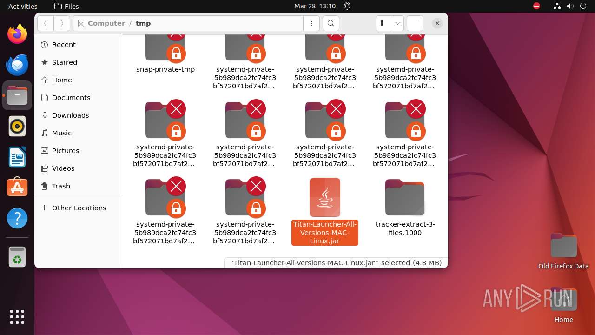Click the volume speaker icon in top bar

[x=570, y=6]
